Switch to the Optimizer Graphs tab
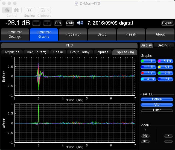The width and height of the screenshot is (175, 150). tap(44, 34)
